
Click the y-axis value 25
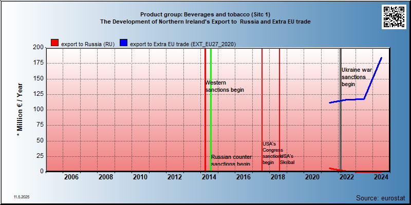point(40,156)
